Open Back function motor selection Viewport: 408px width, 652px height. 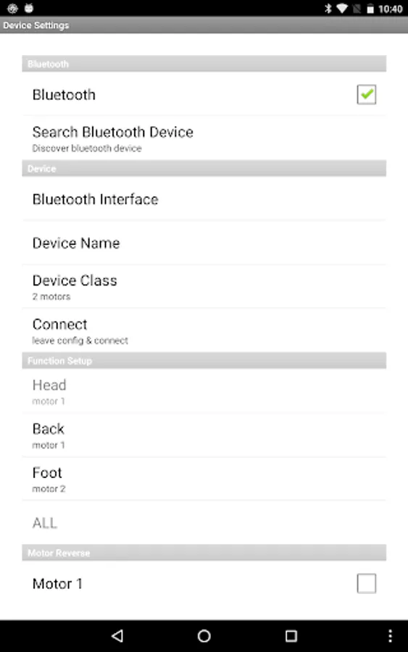pos(204,435)
